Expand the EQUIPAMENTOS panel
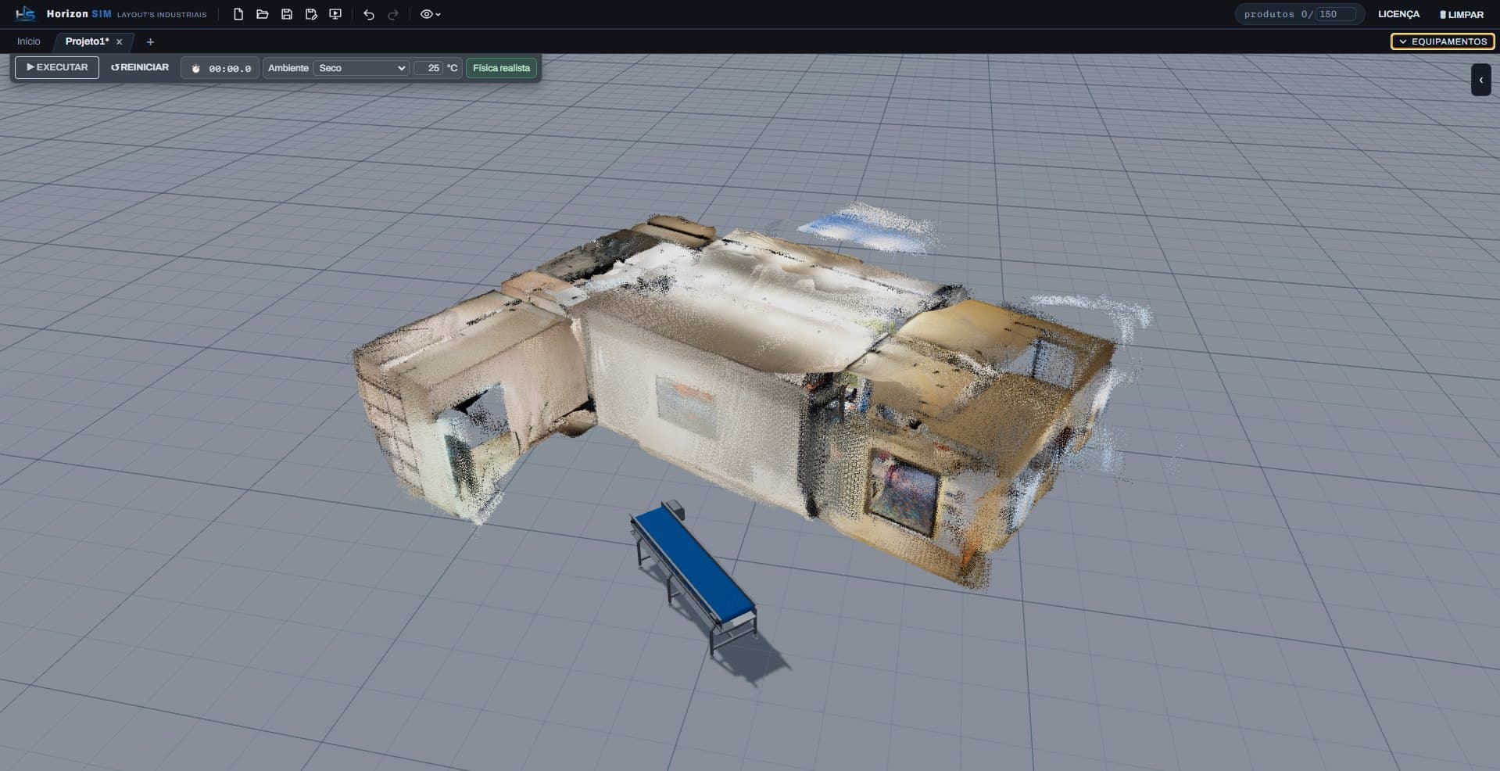Image resolution: width=1500 pixels, height=771 pixels. point(1442,41)
